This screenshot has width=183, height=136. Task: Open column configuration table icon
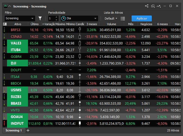[5, 24]
